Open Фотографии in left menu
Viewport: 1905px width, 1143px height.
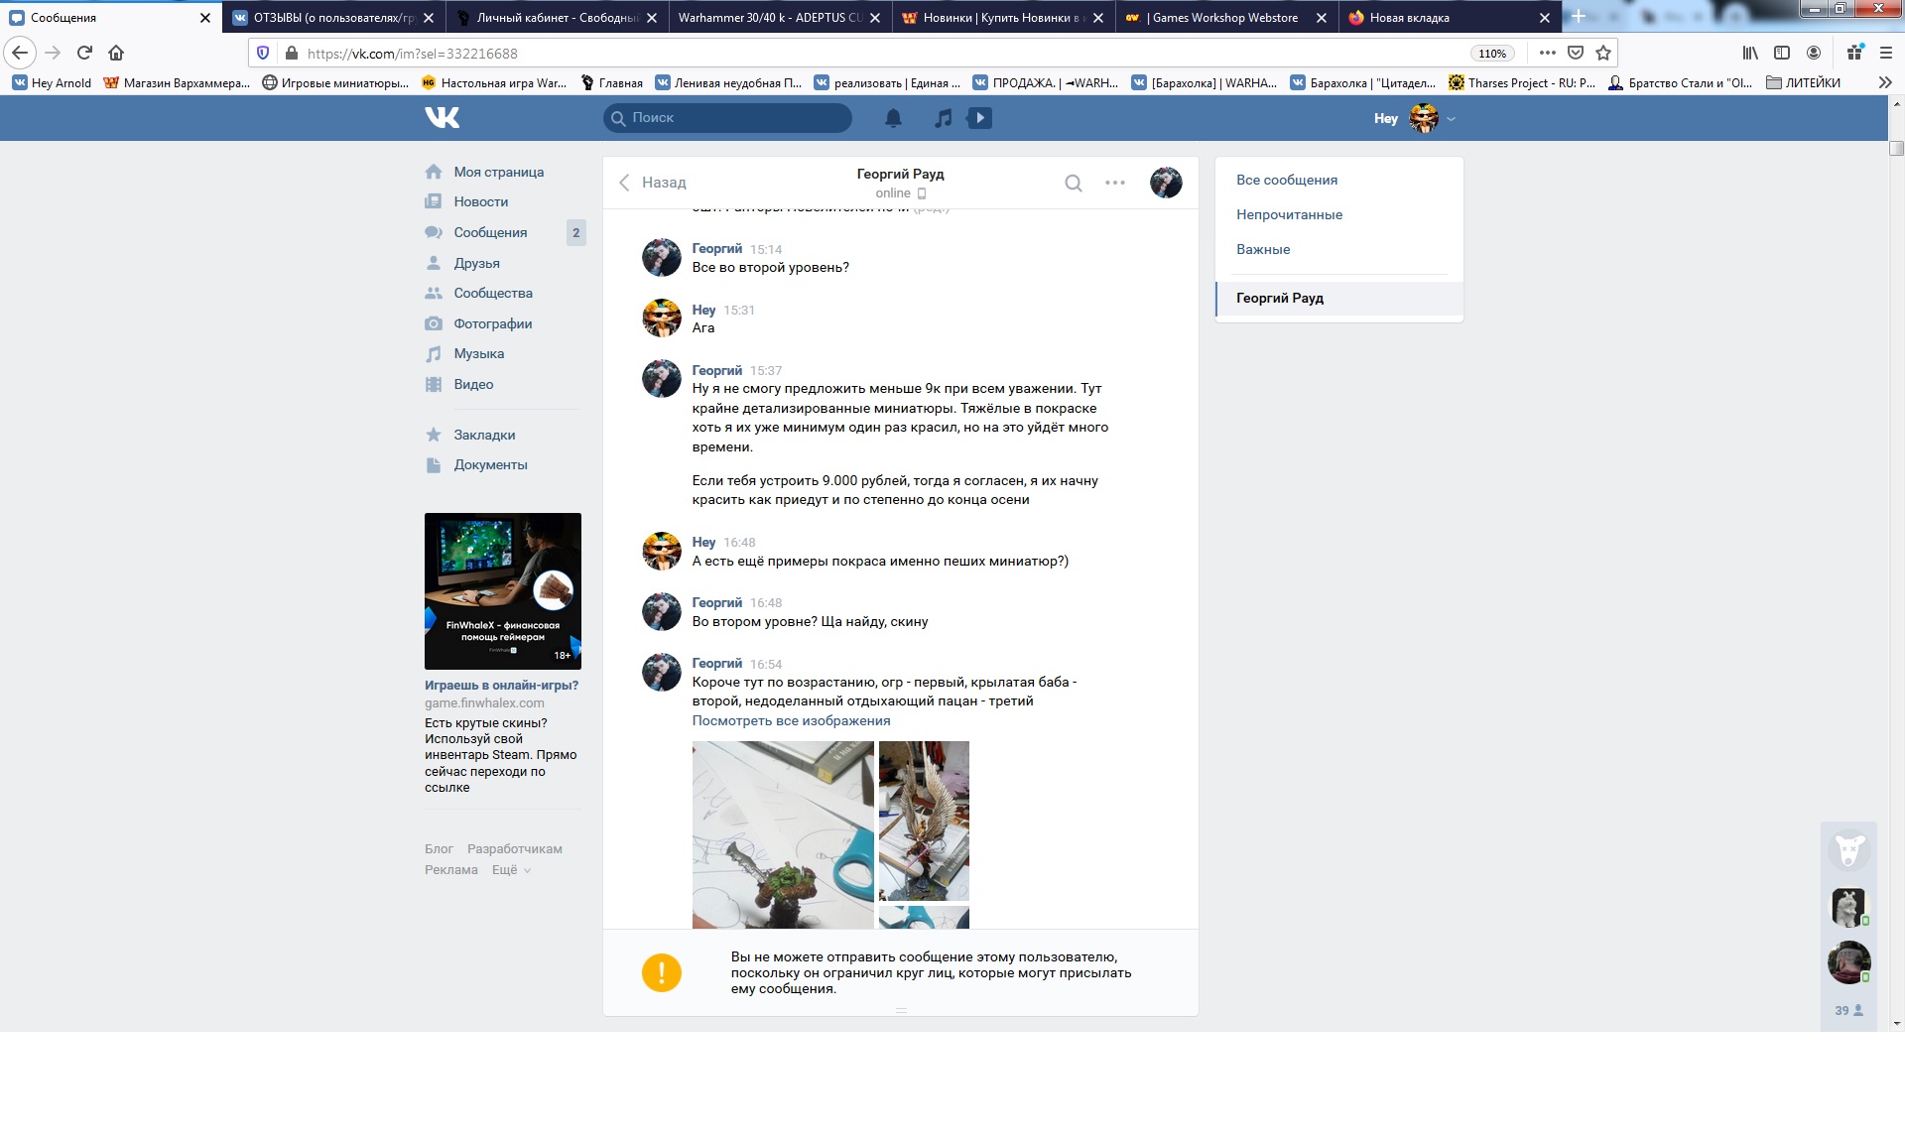[492, 323]
